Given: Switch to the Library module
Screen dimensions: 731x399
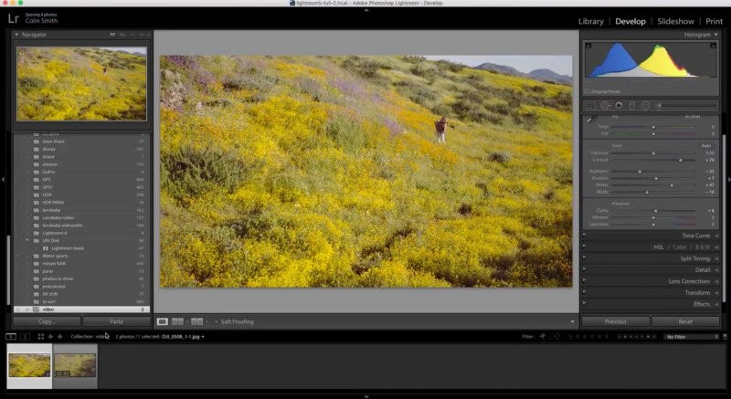Looking at the screenshot, I should 591,21.
